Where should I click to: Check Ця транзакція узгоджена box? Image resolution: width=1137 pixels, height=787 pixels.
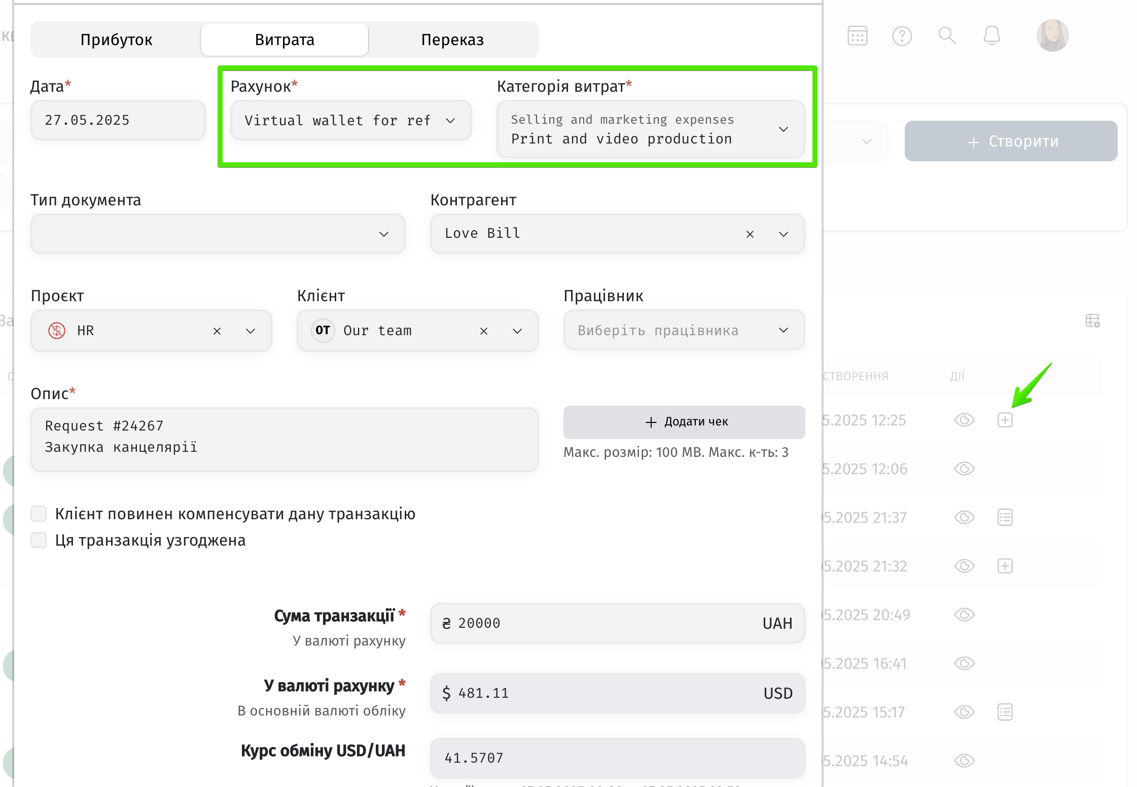tap(39, 540)
